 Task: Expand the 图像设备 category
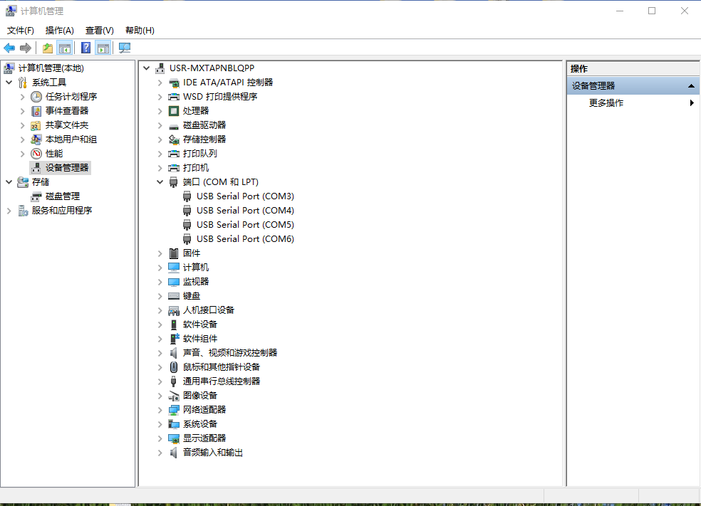tap(160, 396)
